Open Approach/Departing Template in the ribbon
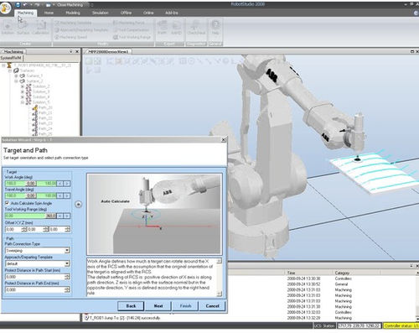This screenshot has width=419, height=333. click(x=81, y=30)
